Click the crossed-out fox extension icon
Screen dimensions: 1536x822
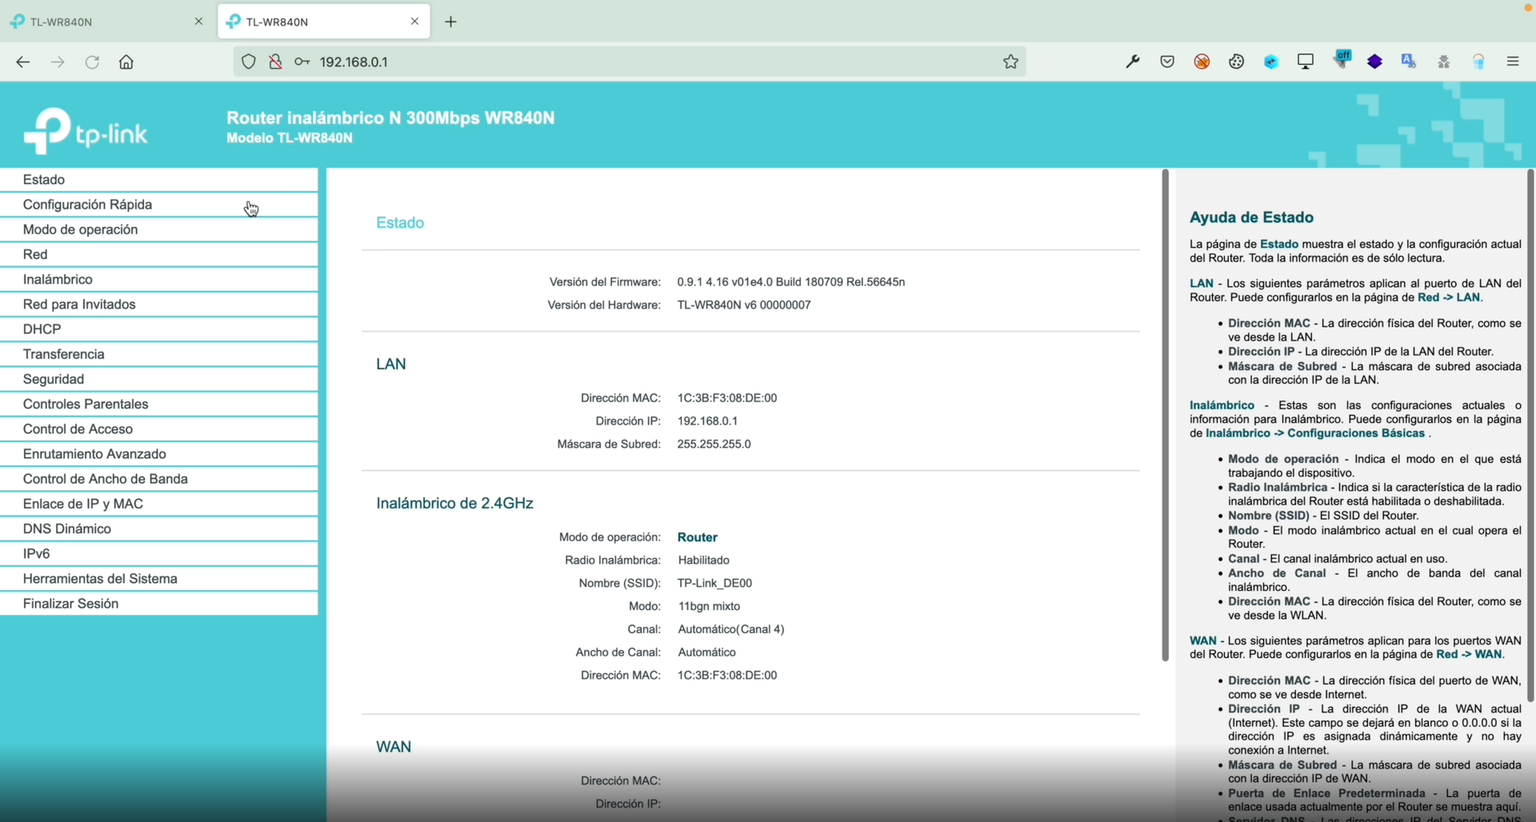coord(1202,62)
